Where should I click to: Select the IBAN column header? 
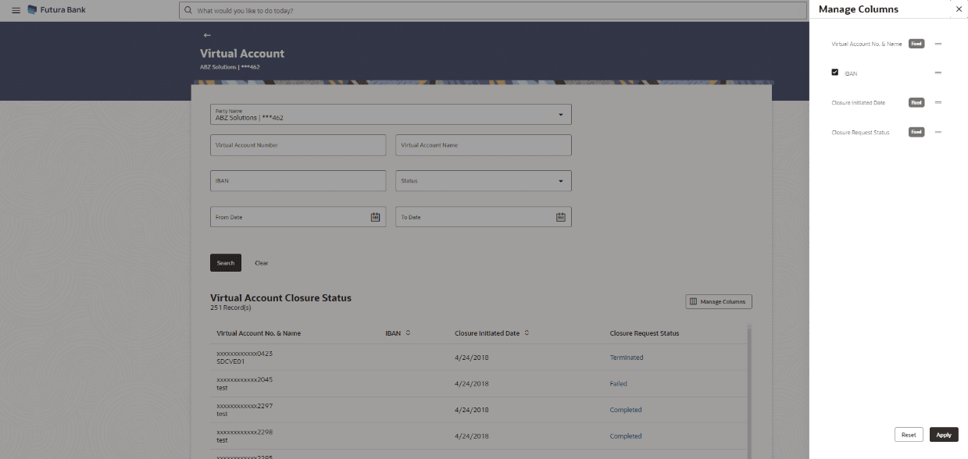[x=391, y=333]
